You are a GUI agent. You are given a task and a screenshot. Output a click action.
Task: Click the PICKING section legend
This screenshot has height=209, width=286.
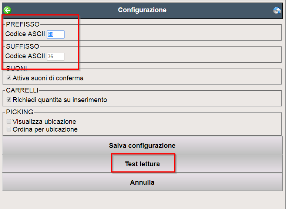coord(20,112)
